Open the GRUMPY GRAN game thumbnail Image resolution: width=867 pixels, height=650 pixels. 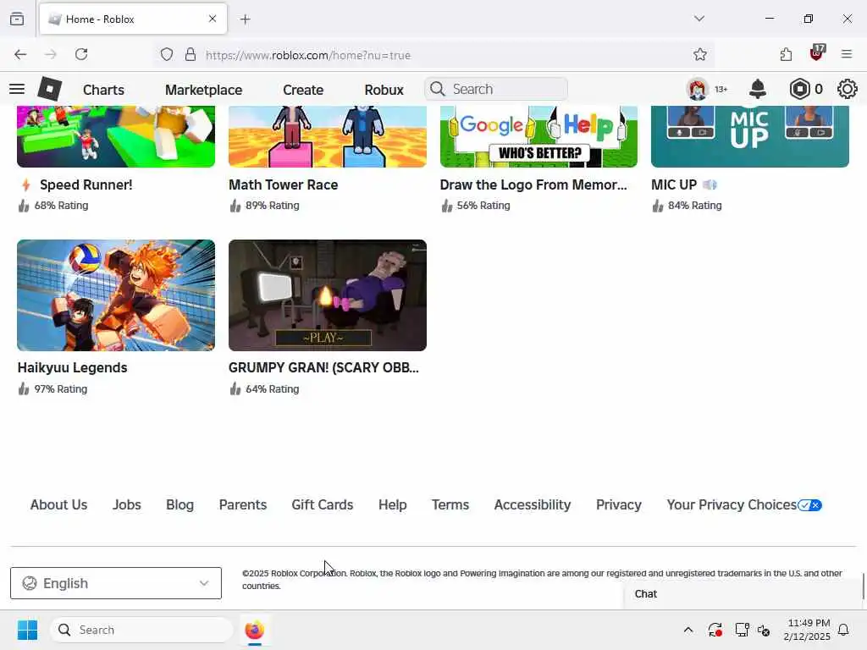[328, 295]
